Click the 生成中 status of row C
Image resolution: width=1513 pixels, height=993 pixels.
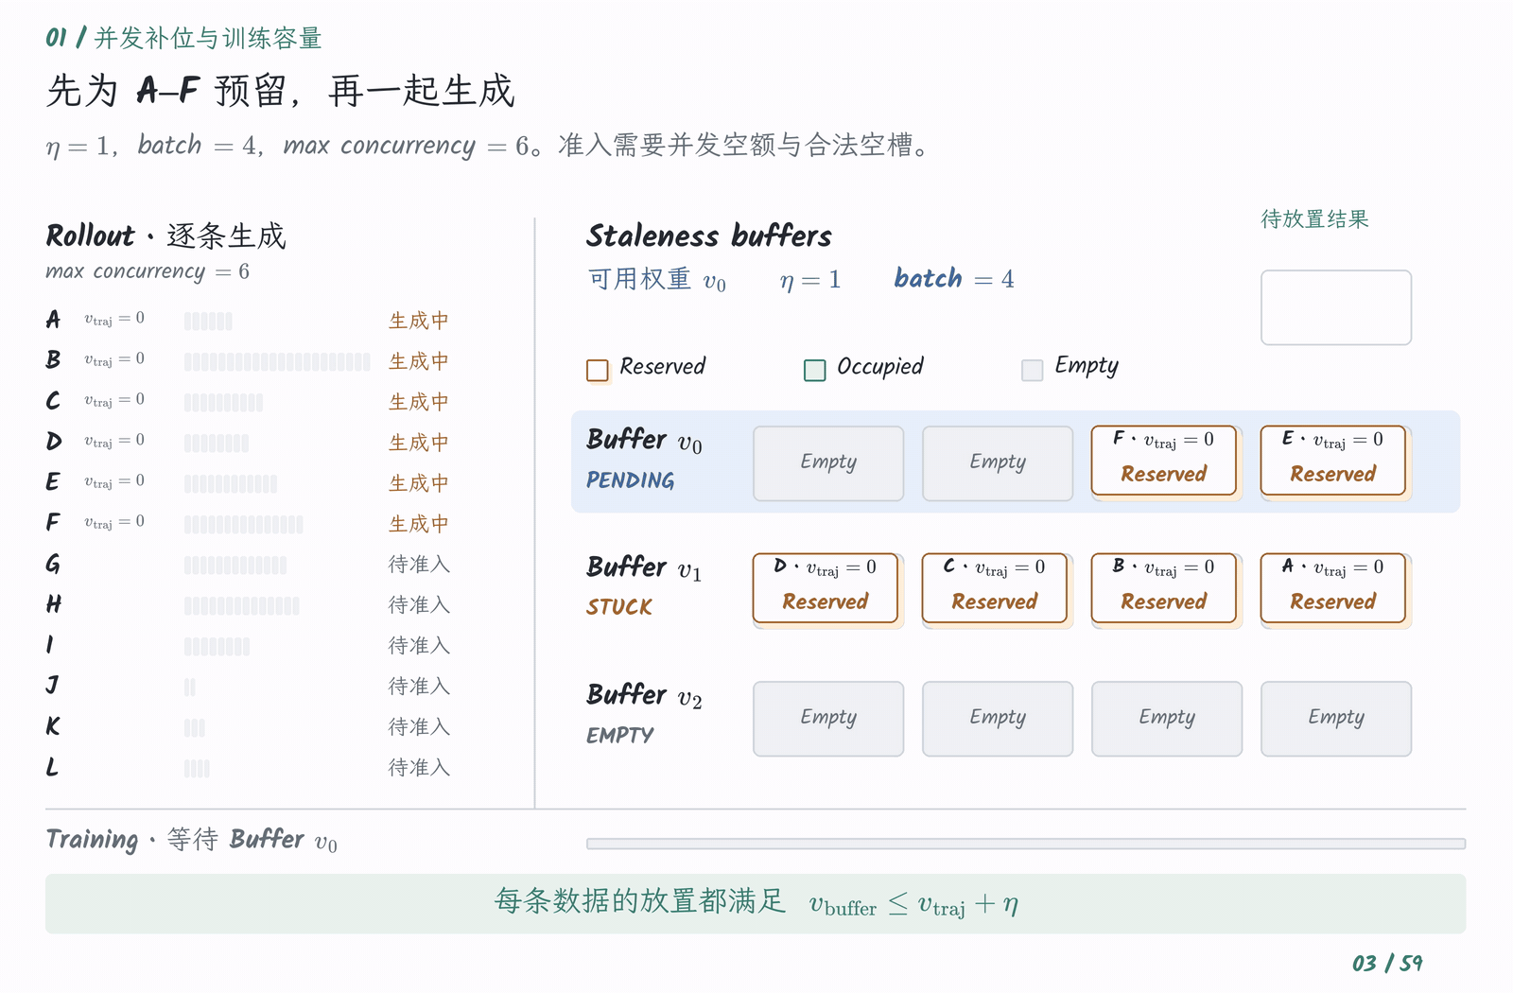pyautogui.click(x=419, y=402)
